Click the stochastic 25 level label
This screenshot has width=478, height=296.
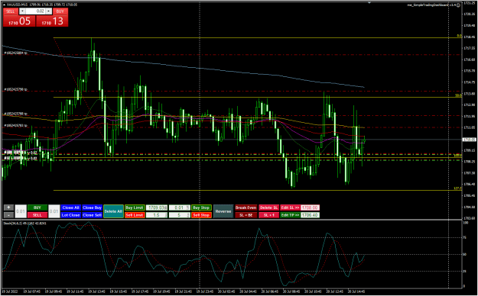(465, 271)
